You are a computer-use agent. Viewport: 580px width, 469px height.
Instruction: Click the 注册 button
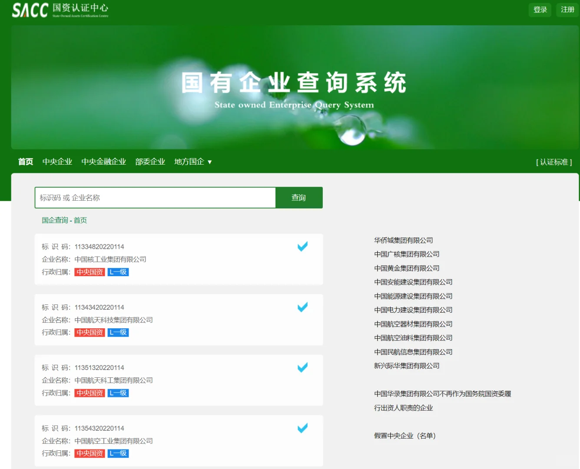point(567,10)
